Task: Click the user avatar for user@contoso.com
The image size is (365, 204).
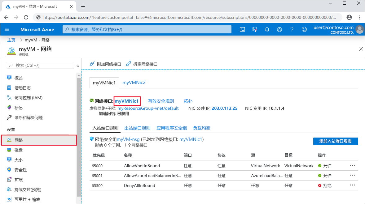Action: tap(359, 29)
